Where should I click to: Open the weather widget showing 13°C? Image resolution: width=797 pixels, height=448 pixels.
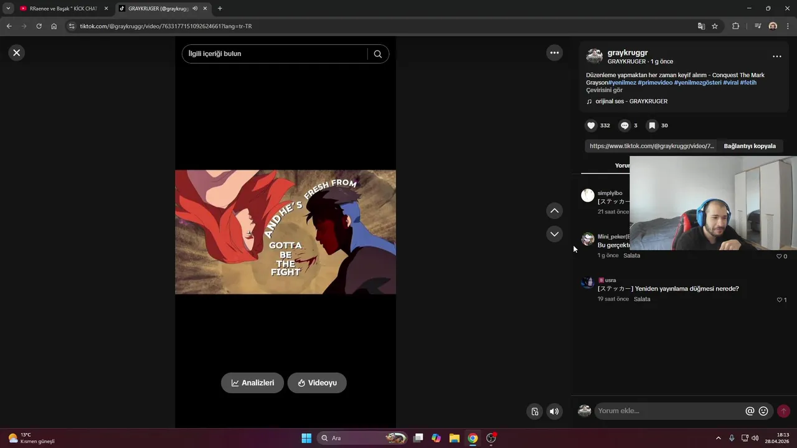click(31, 438)
